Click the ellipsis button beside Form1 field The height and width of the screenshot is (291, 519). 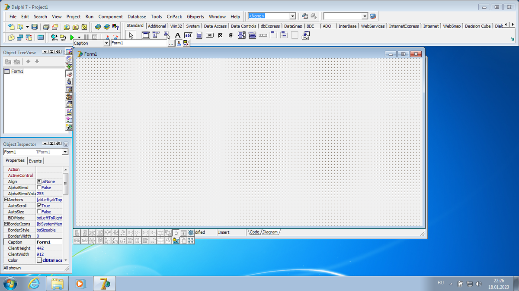pyautogui.click(x=171, y=44)
